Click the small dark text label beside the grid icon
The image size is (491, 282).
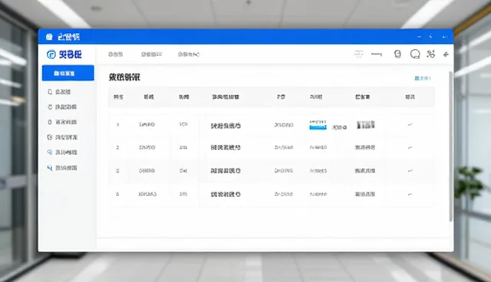pyautogui.click(x=377, y=54)
